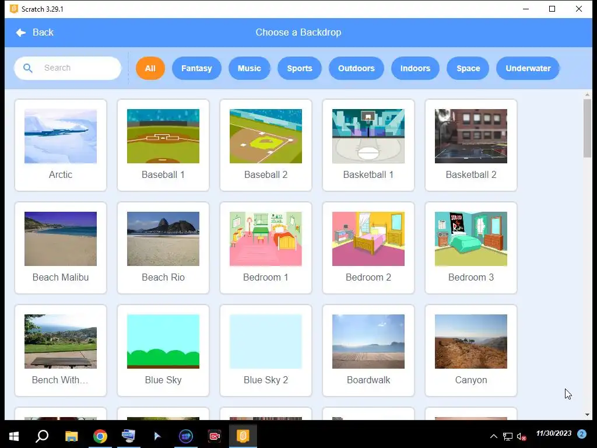Pick the Bedroom 1 backdrop
This screenshot has height=448, width=597.
click(x=266, y=248)
